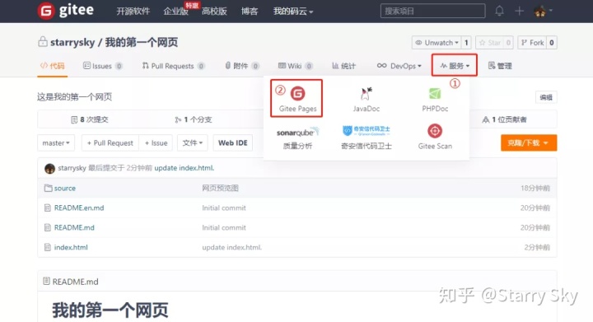Open Gitee Scan service
Image resolution: width=593 pixels, height=322 pixels.
pyautogui.click(x=435, y=137)
